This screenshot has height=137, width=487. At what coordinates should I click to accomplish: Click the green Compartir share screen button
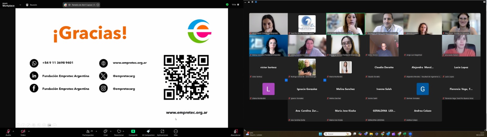pos(133,132)
